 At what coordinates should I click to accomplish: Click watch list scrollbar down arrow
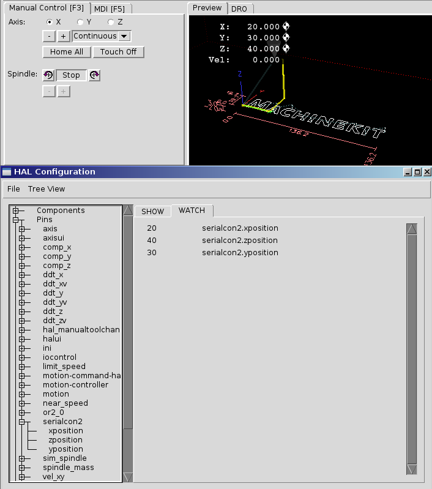click(x=412, y=469)
